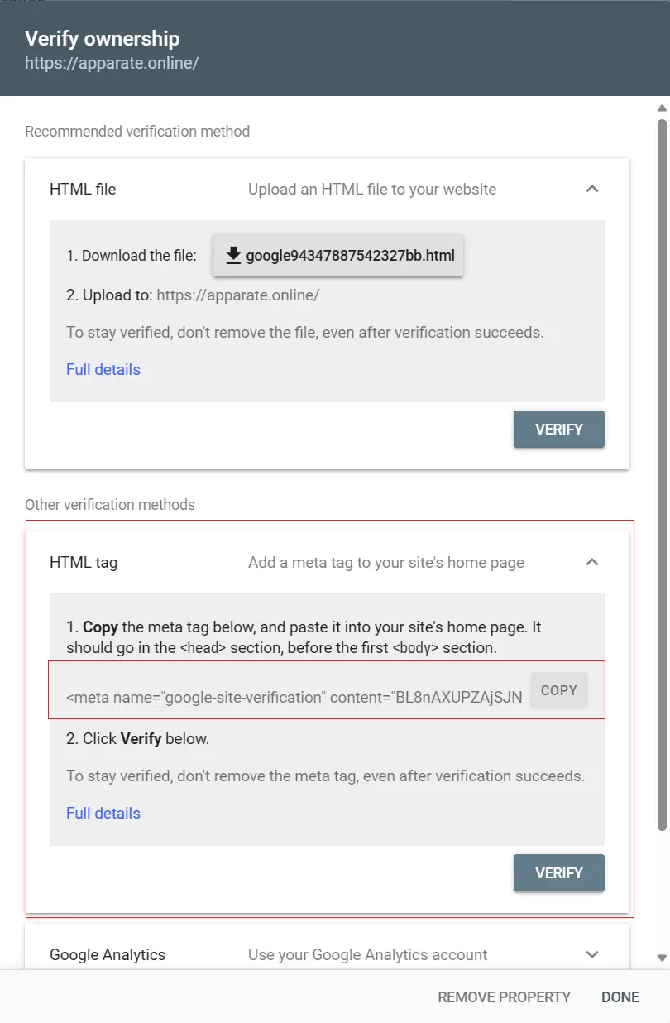Viewport: 670px width, 1023px height.
Task: Click REMOVE PROPERTY at the bottom
Action: 504,997
